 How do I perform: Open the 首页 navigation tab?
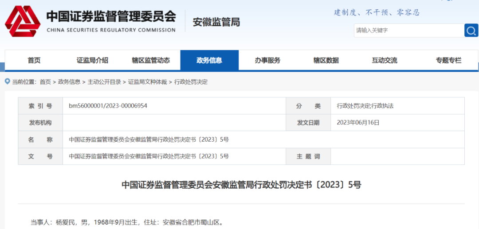(x=34, y=60)
